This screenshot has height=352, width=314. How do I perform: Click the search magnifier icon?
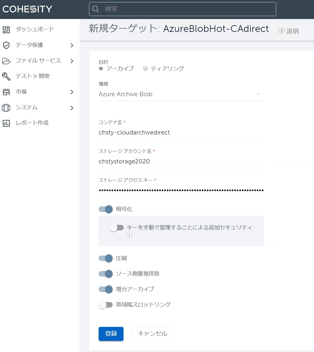pos(96,9)
